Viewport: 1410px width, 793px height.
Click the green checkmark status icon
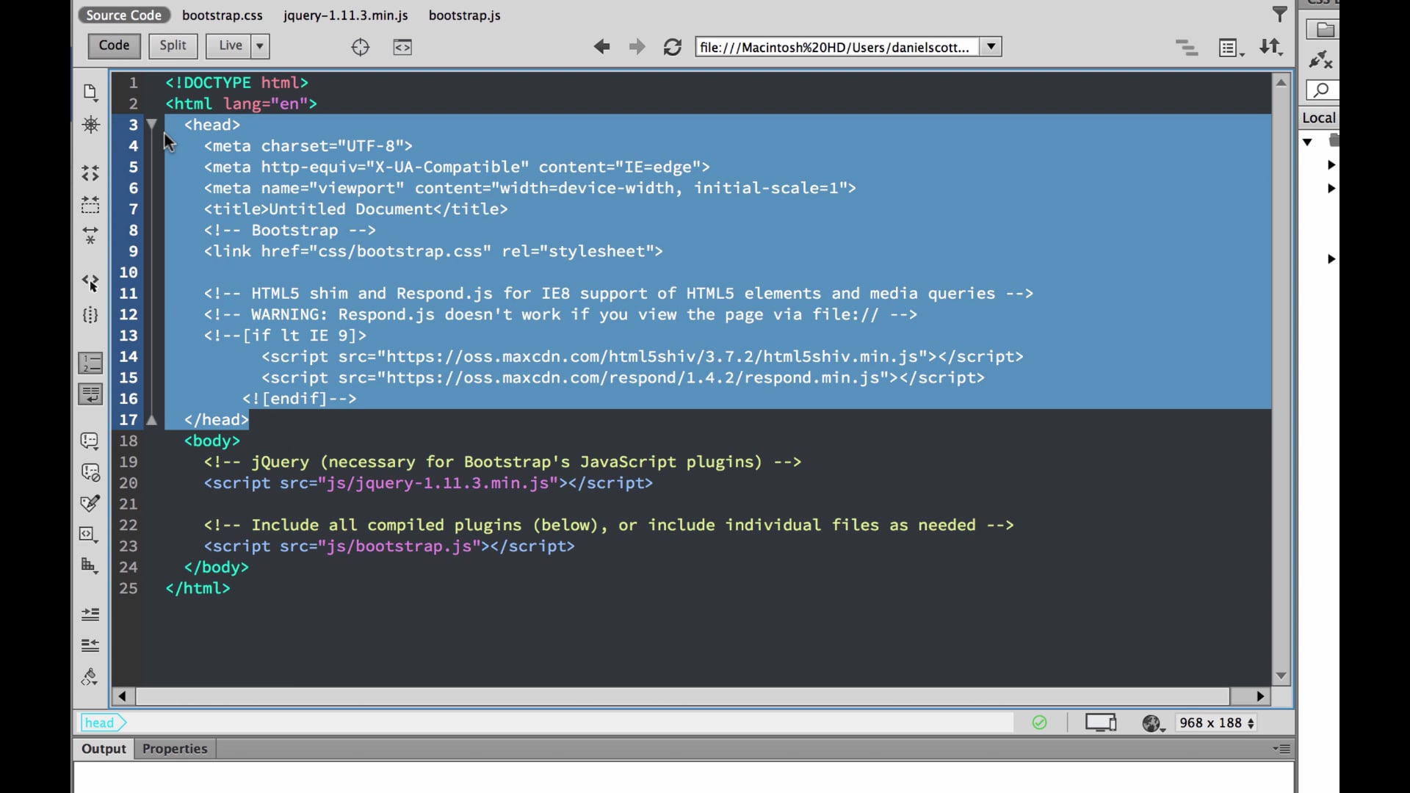pyautogui.click(x=1039, y=723)
